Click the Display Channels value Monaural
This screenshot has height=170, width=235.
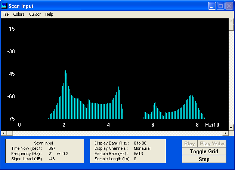[x=142, y=148]
